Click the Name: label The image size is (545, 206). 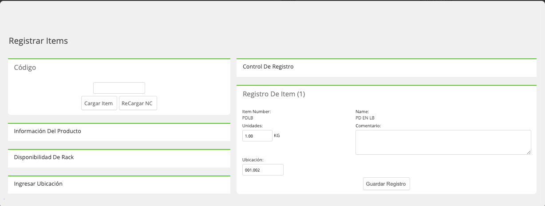tap(362, 112)
